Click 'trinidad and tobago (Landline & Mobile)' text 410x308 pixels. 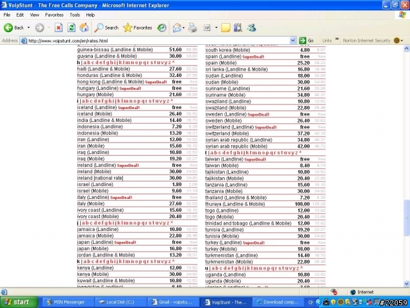click(x=248, y=223)
